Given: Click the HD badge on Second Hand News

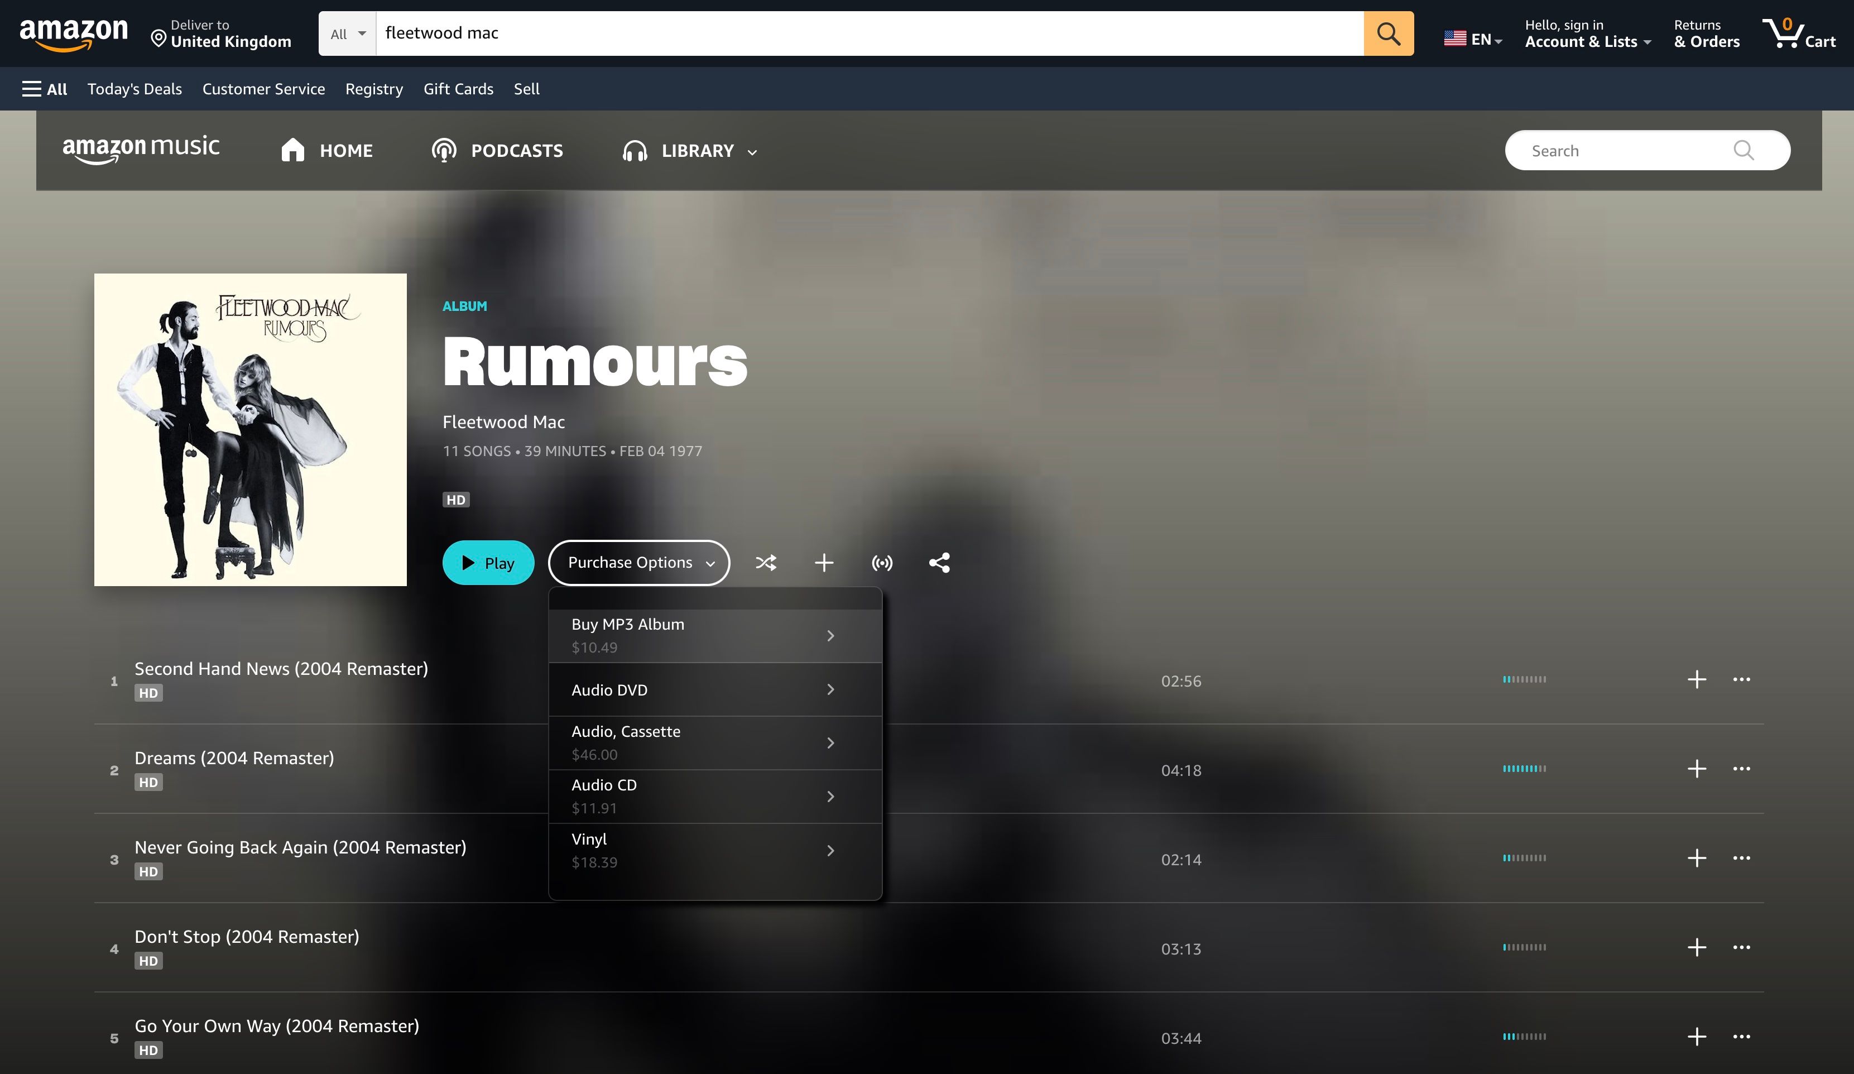Looking at the screenshot, I should (x=148, y=693).
